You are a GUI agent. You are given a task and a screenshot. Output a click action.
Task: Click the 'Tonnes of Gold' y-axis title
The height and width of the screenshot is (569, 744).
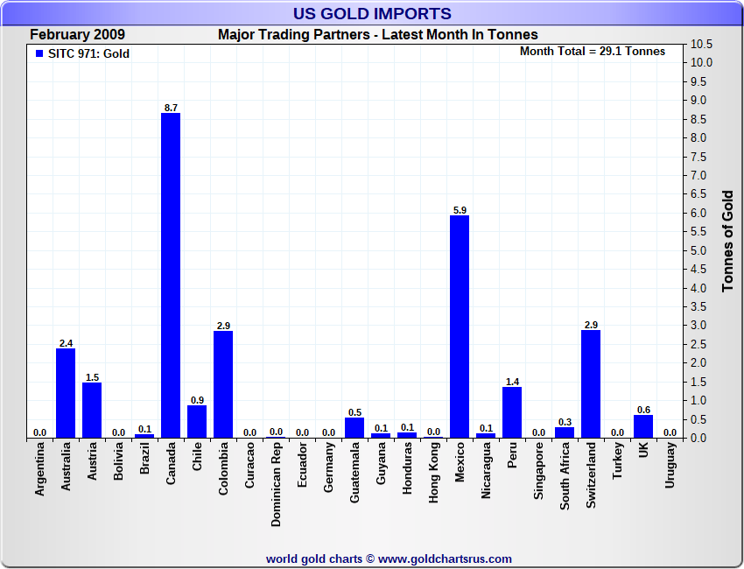pyautogui.click(x=727, y=241)
